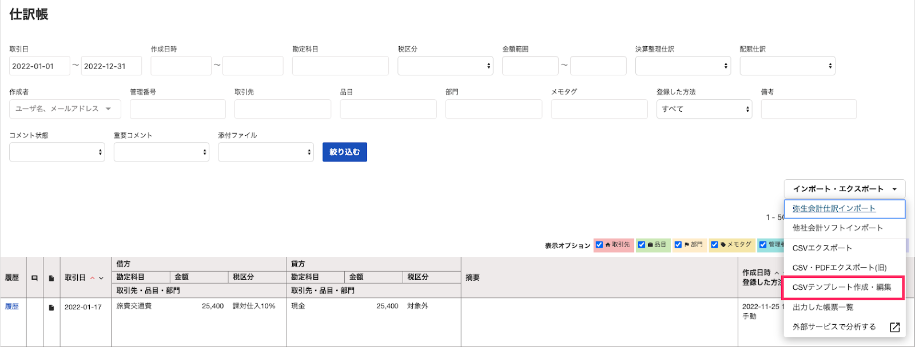Viewport: 915px width, 347px height.
Task: Toggle the 取引先 display option checkbox
Action: (599, 245)
